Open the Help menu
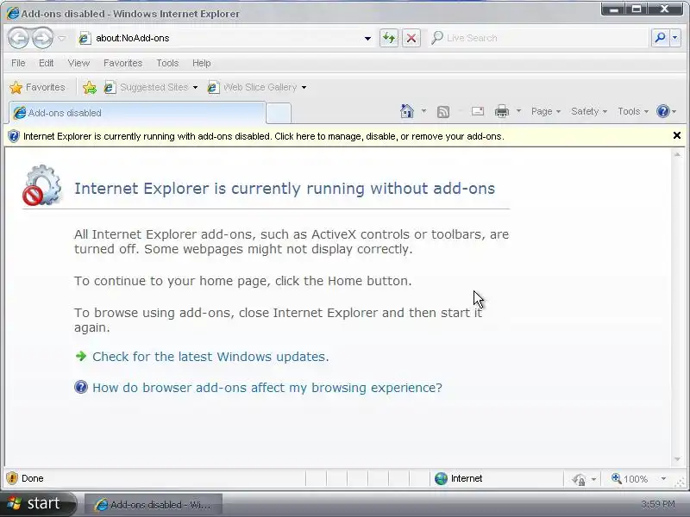The height and width of the screenshot is (517, 690). (202, 63)
